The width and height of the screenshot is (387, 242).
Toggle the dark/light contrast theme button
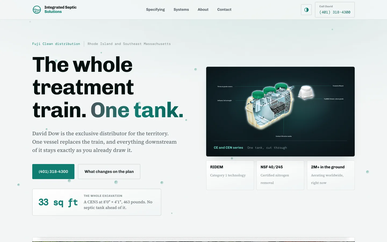pos(306,10)
